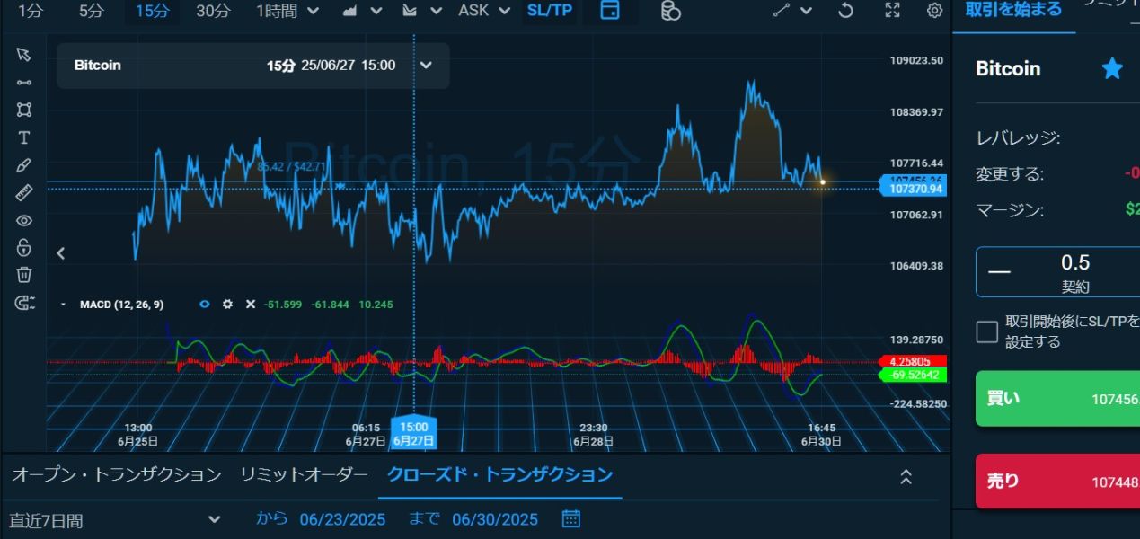Click the start date 06/23/2025
This screenshot has height=539, width=1140.
(342, 519)
